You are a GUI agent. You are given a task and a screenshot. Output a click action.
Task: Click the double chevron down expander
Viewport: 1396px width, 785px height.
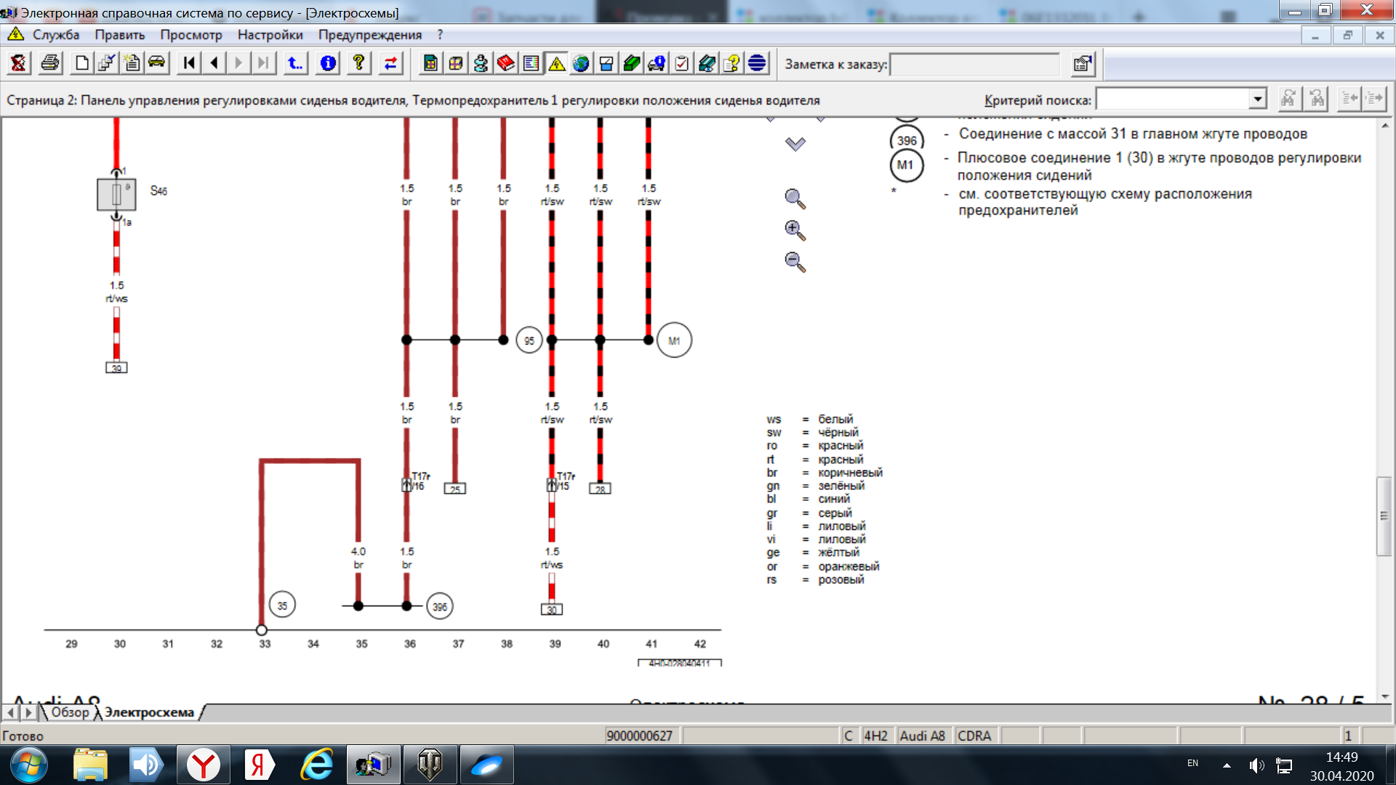pyautogui.click(x=795, y=144)
